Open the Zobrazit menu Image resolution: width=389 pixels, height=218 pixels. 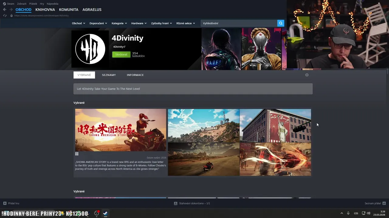22,4
